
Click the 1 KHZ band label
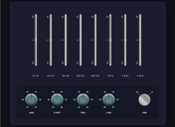[110, 76]
